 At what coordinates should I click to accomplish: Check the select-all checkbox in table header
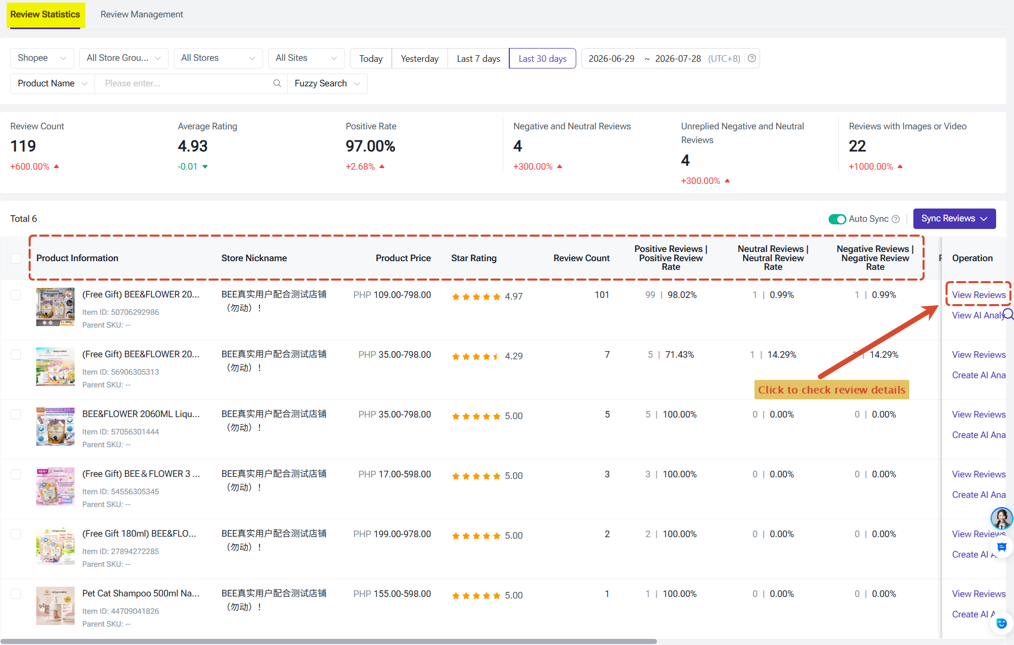16,258
